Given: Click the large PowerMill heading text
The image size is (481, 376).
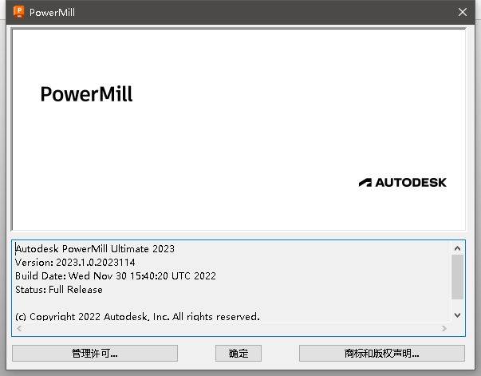Looking at the screenshot, I should 86,94.
